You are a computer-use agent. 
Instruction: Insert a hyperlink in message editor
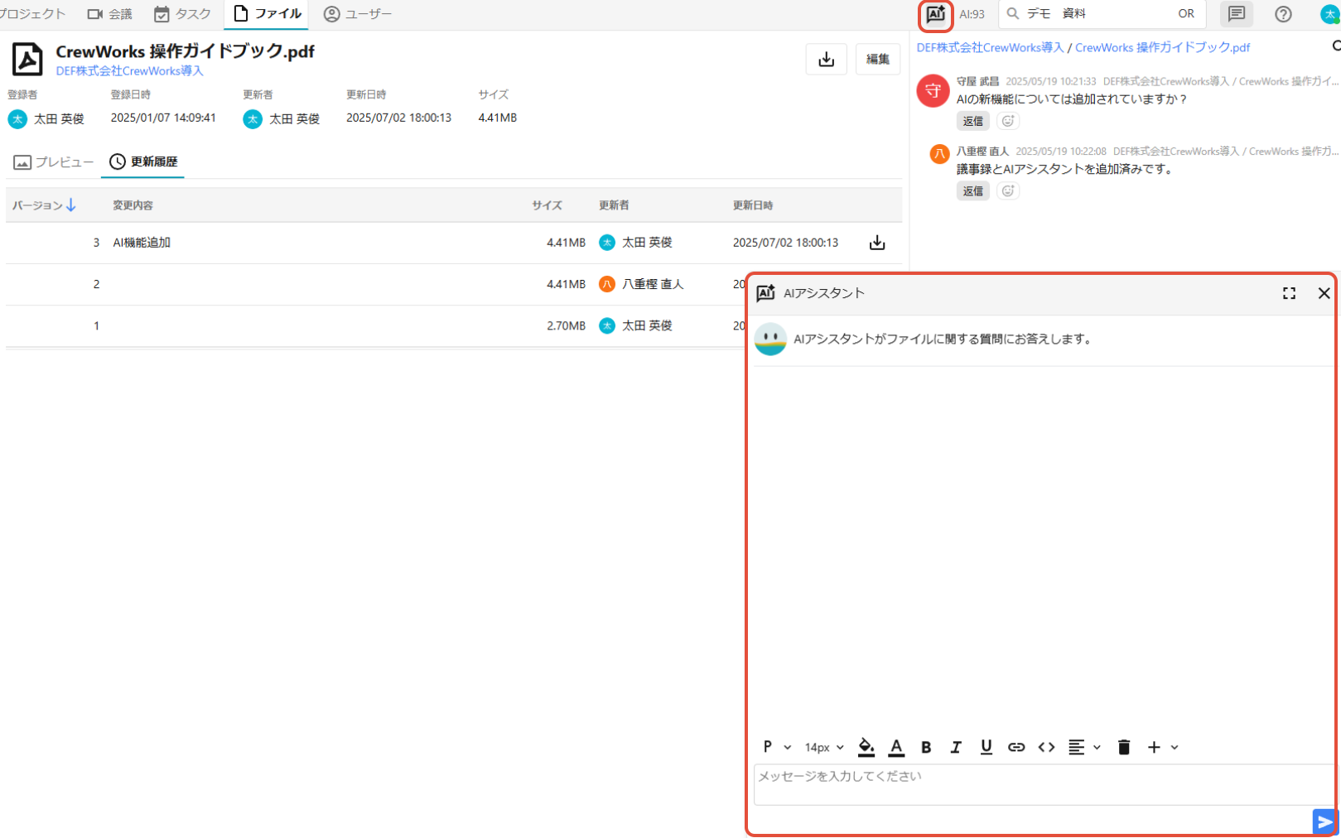coord(1016,747)
